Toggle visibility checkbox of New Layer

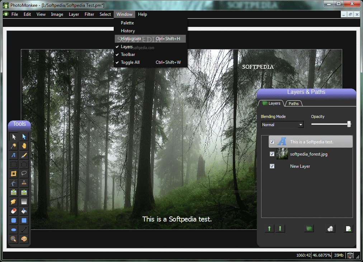pyautogui.click(x=272, y=166)
